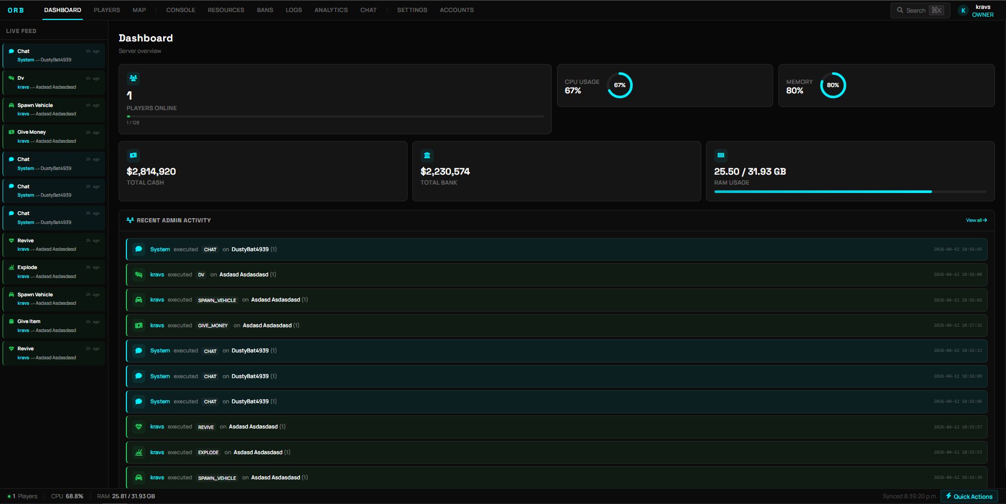This screenshot has height=504, width=1006.
Task: Click the explosion icon in EXPLODE activity row
Action: point(138,452)
